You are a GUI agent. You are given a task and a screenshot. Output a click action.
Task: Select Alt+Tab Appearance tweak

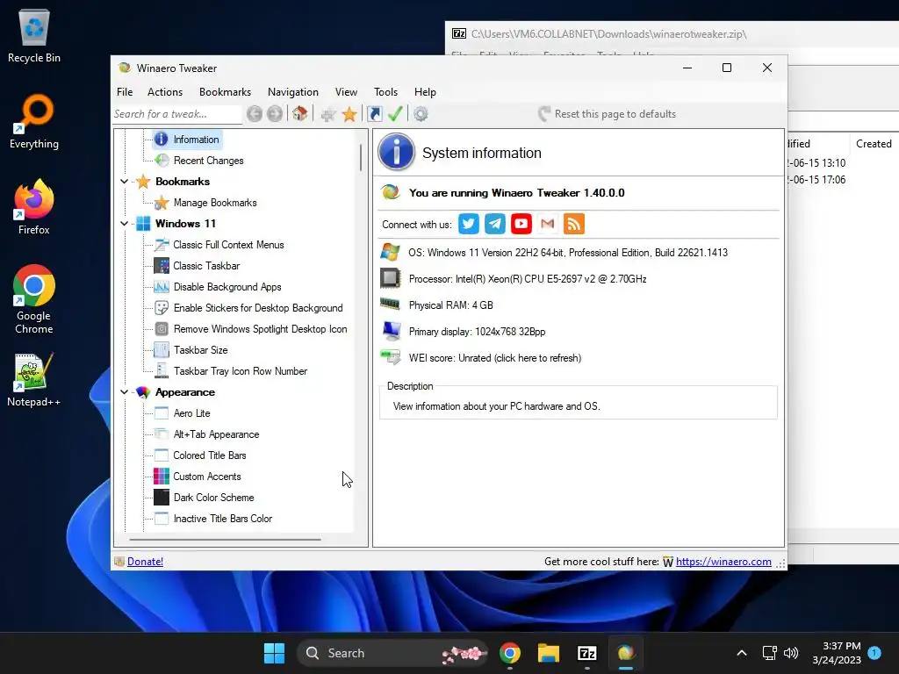pyautogui.click(x=216, y=434)
